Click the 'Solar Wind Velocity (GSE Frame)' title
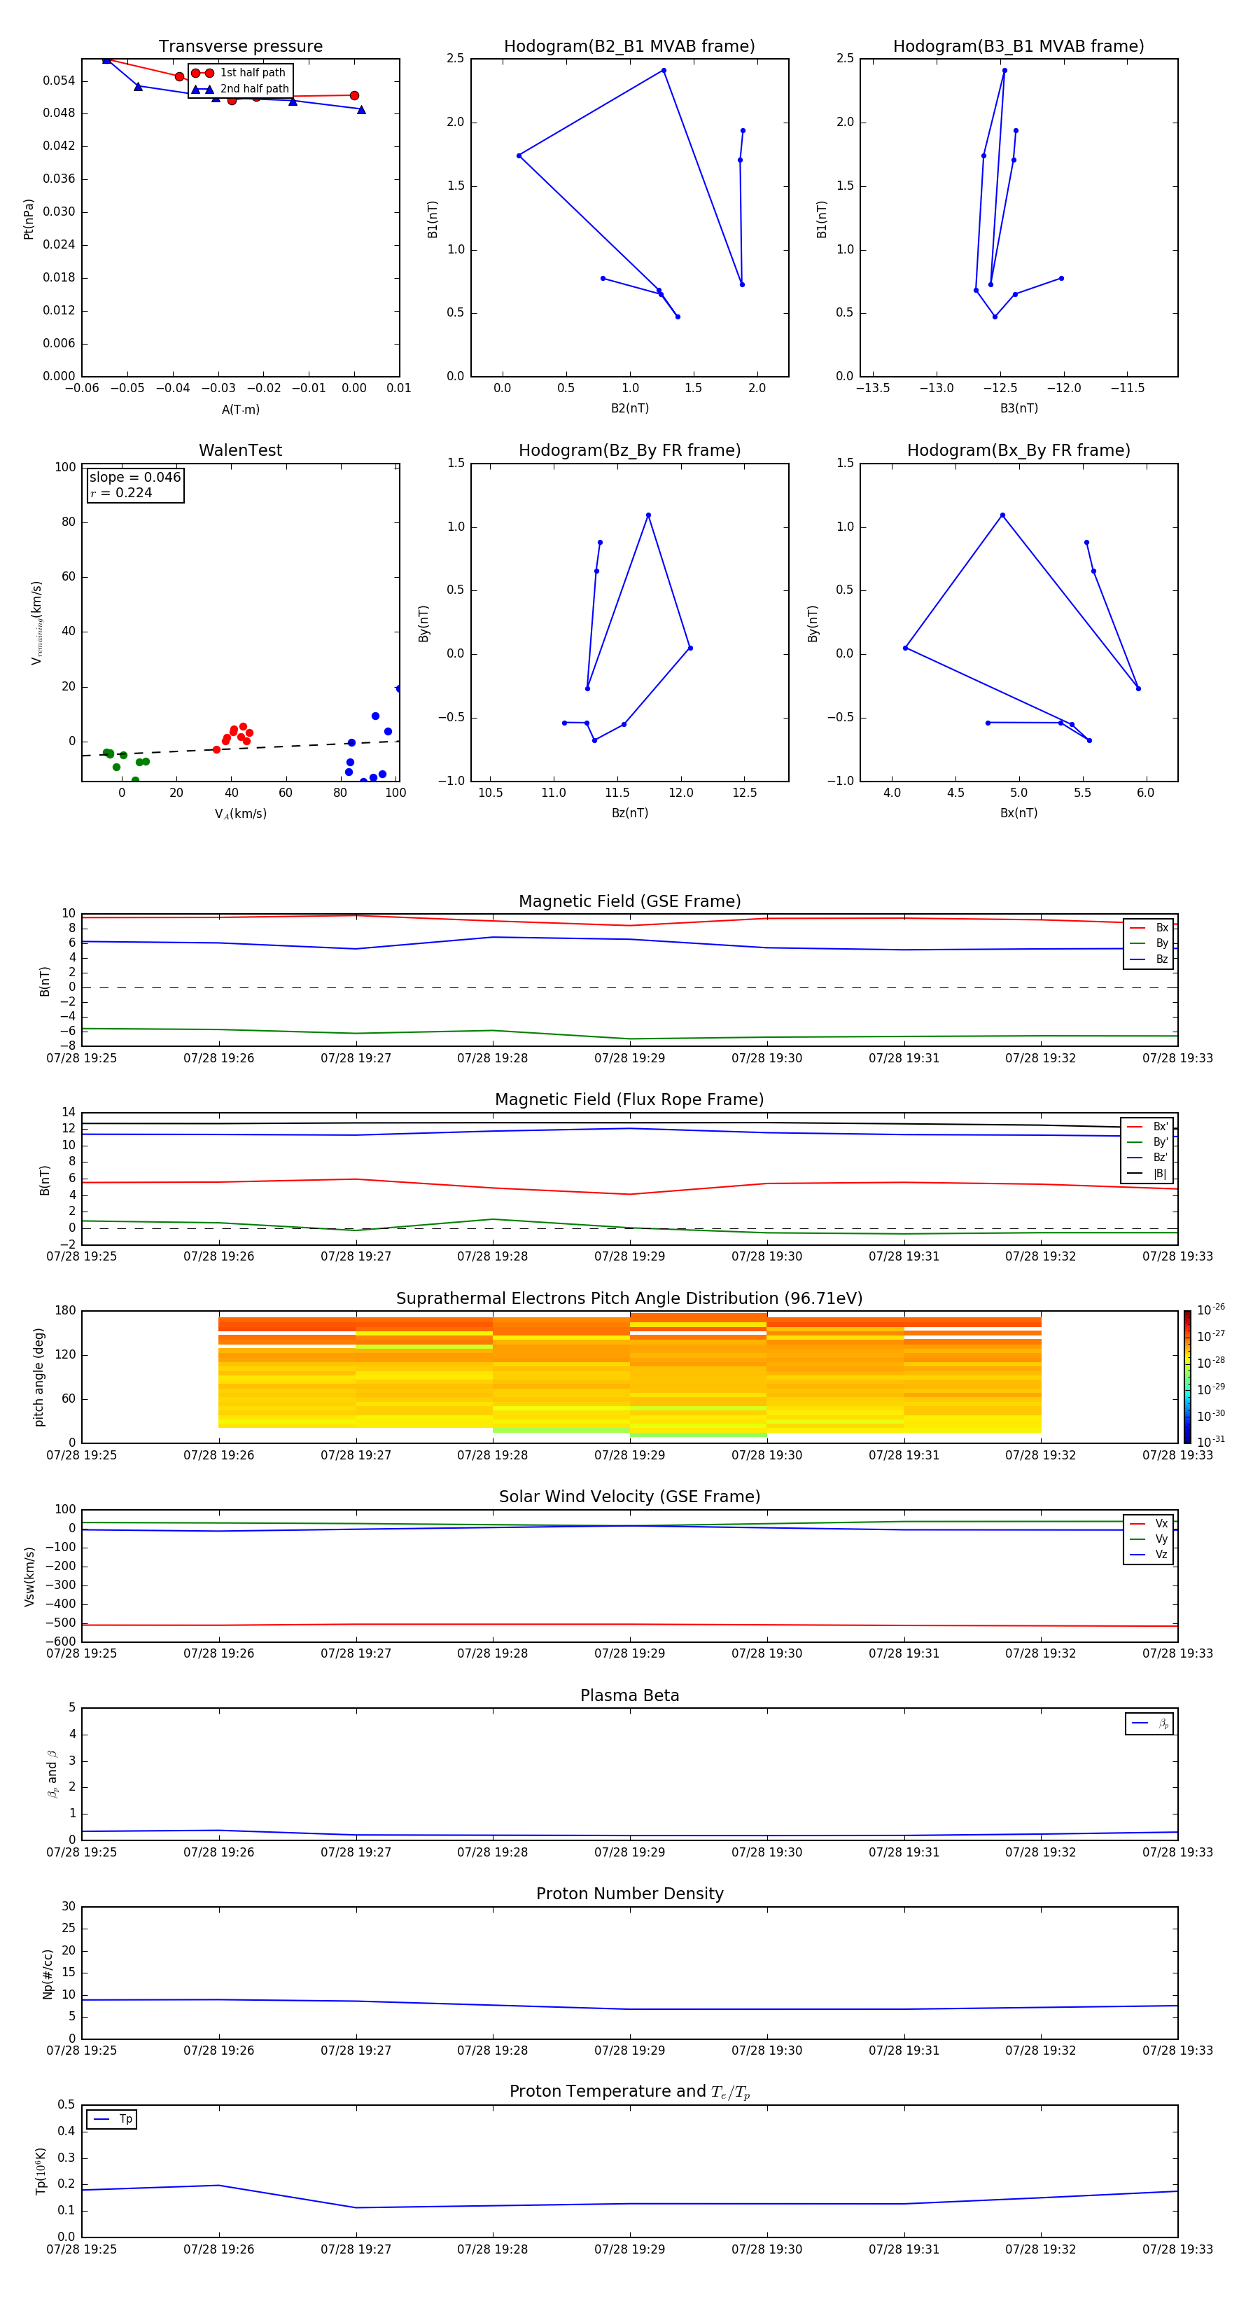Screen dimensions: 1260x2311 tap(629, 1497)
